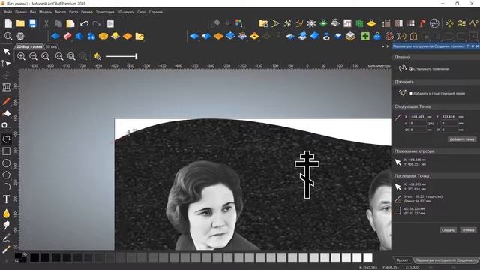Viewport: 480px width, 270px height.
Task: Click the Создать button
Action: coord(448,230)
